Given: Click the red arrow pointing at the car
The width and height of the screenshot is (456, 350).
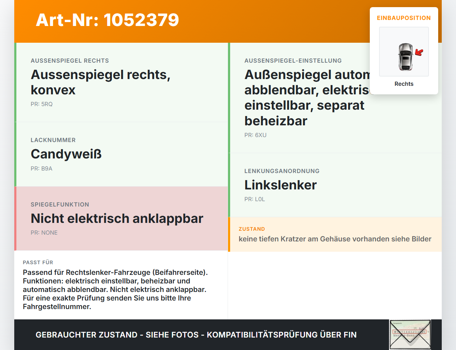Looking at the screenshot, I should point(419,53).
